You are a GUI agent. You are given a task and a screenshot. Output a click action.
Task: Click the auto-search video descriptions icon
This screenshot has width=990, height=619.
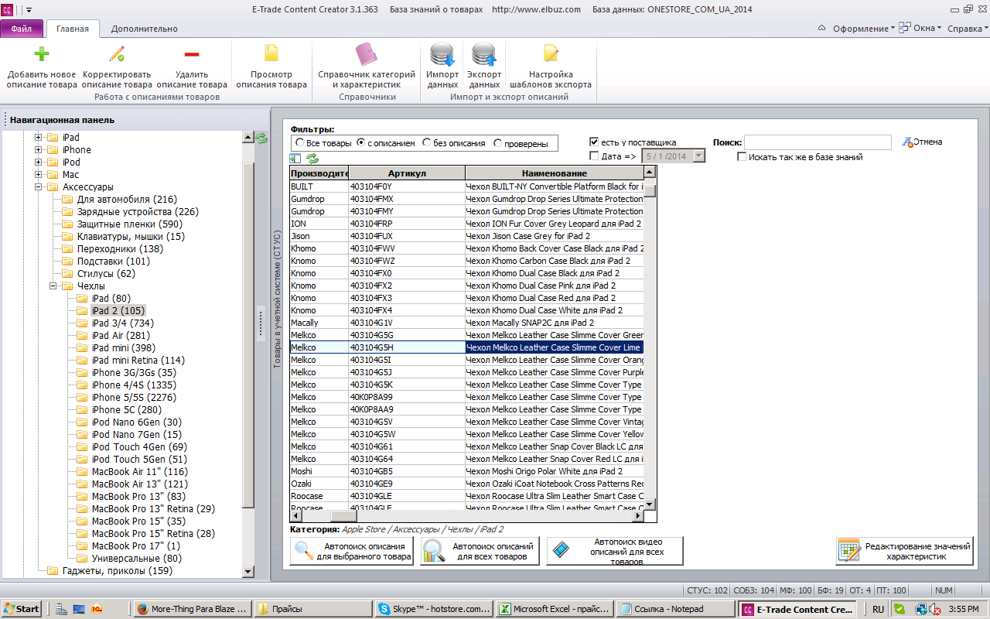pos(561,551)
